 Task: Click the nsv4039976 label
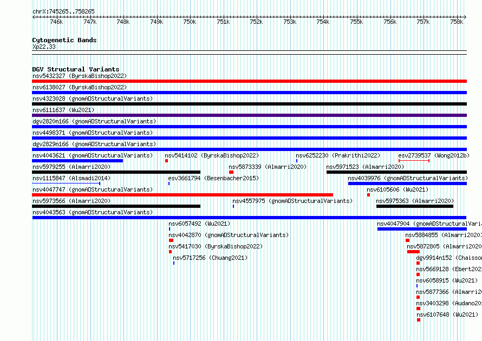[x=408, y=178]
